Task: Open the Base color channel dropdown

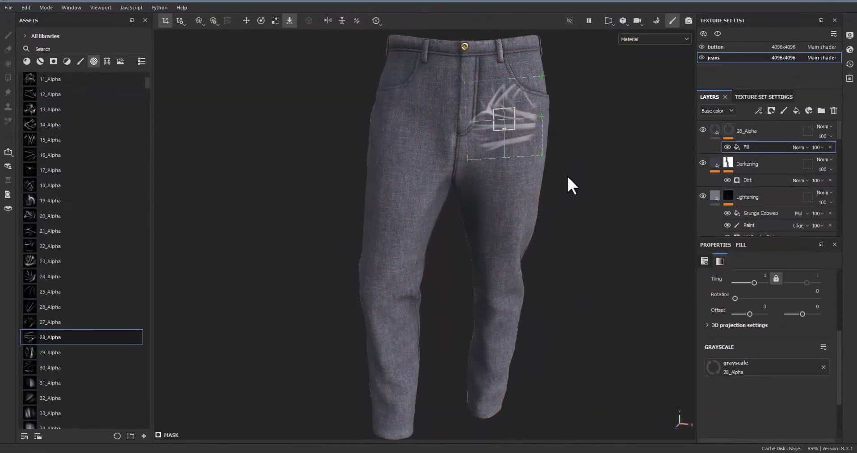Action: tap(717, 111)
